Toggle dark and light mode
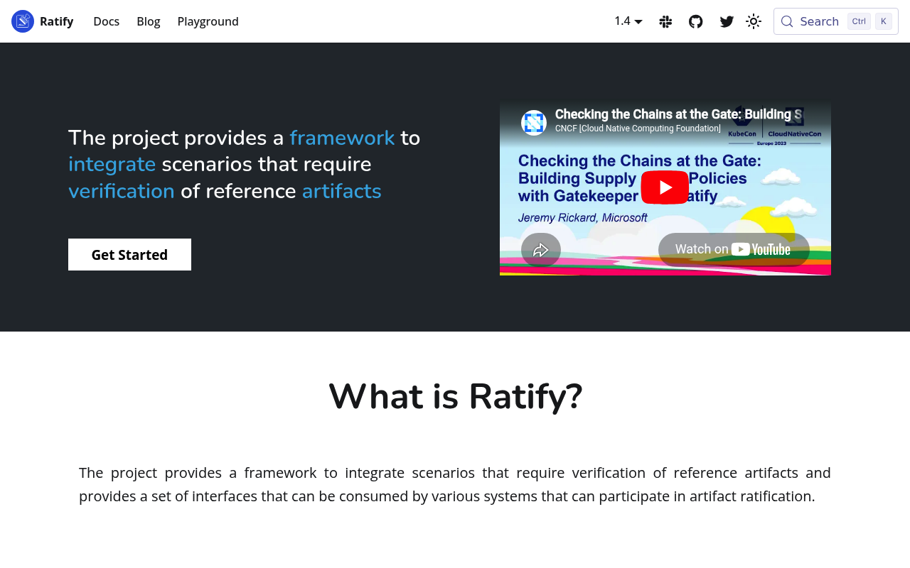The width and height of the screenshot is (910, 568). pyautogui.click(x=754, y=21)
